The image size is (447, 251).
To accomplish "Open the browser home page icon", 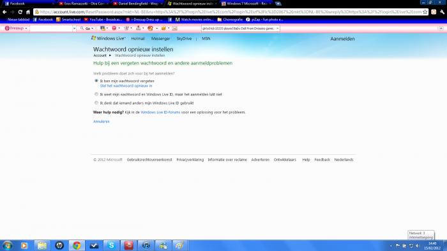I will 28,12.
